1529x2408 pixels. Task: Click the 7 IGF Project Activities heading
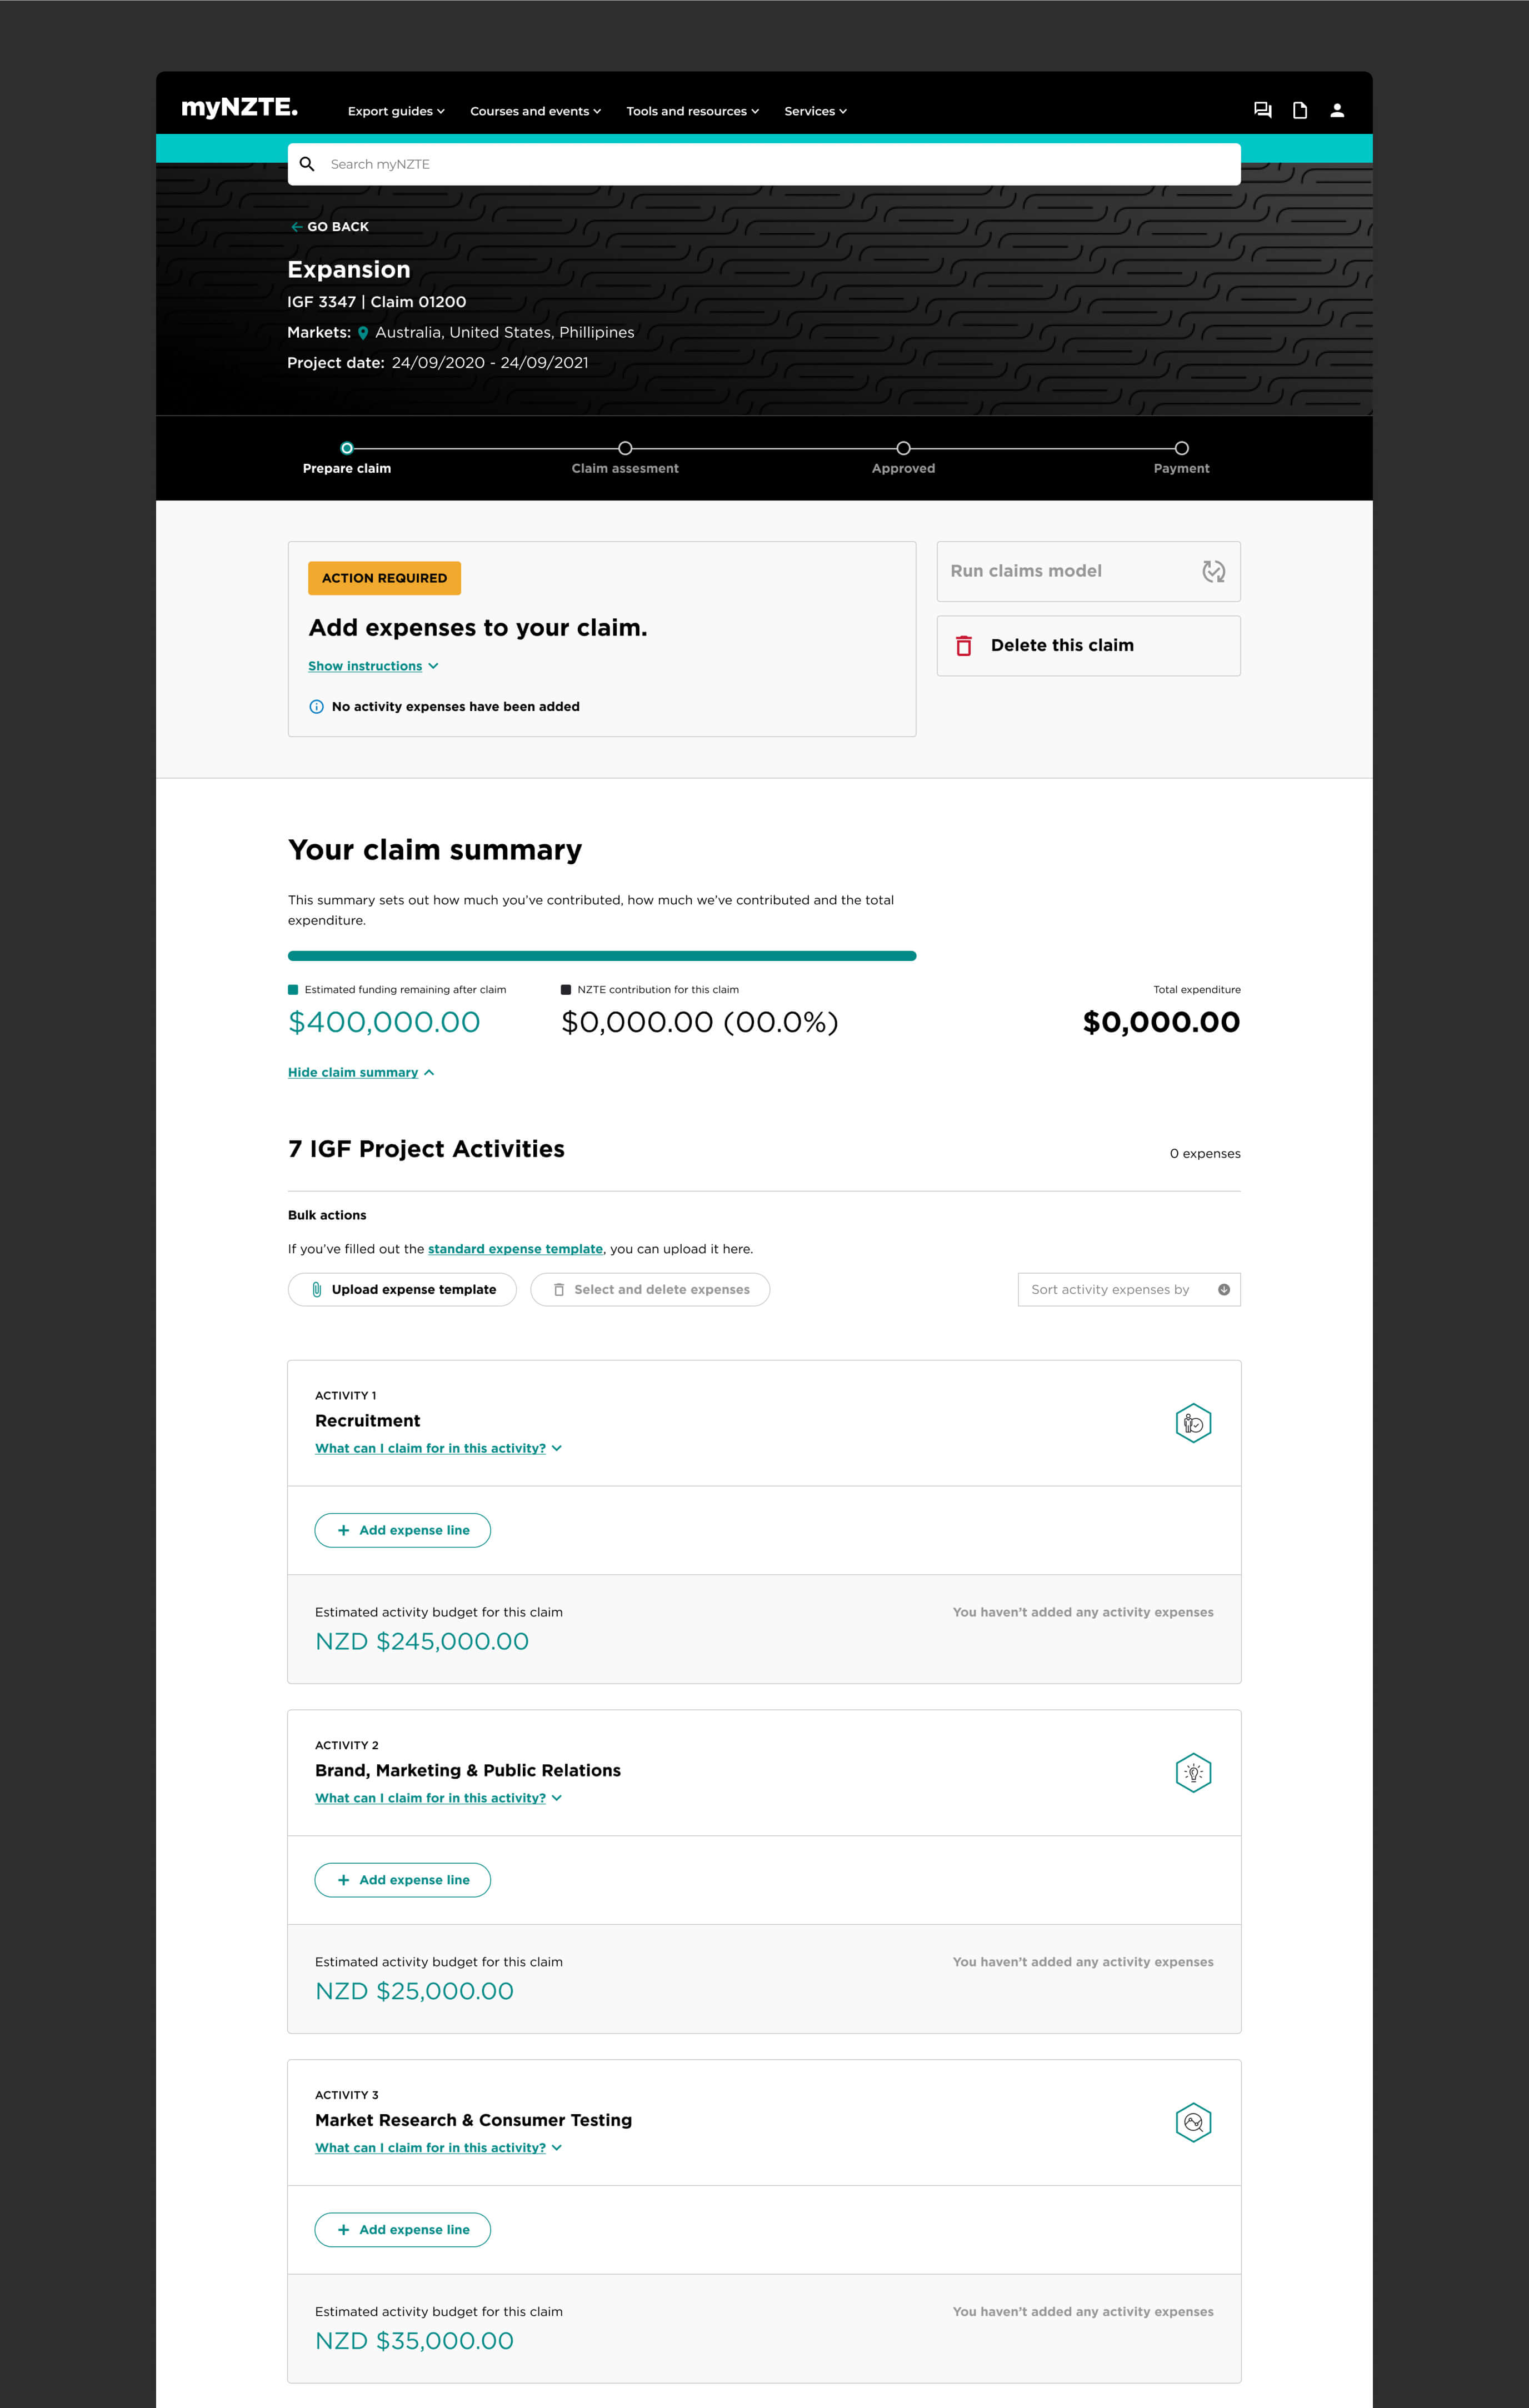pos(426,1149)
